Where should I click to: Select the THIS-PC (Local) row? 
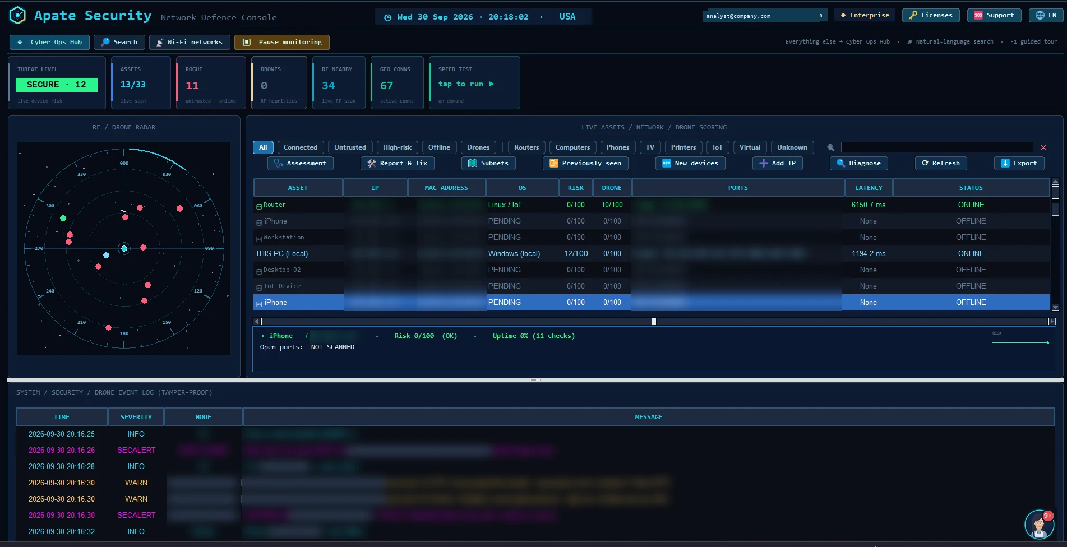point(652,253)
